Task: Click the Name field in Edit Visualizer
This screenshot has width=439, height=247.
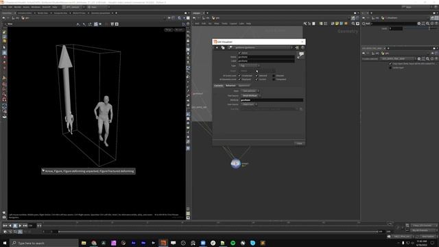Action: point(266,57)
